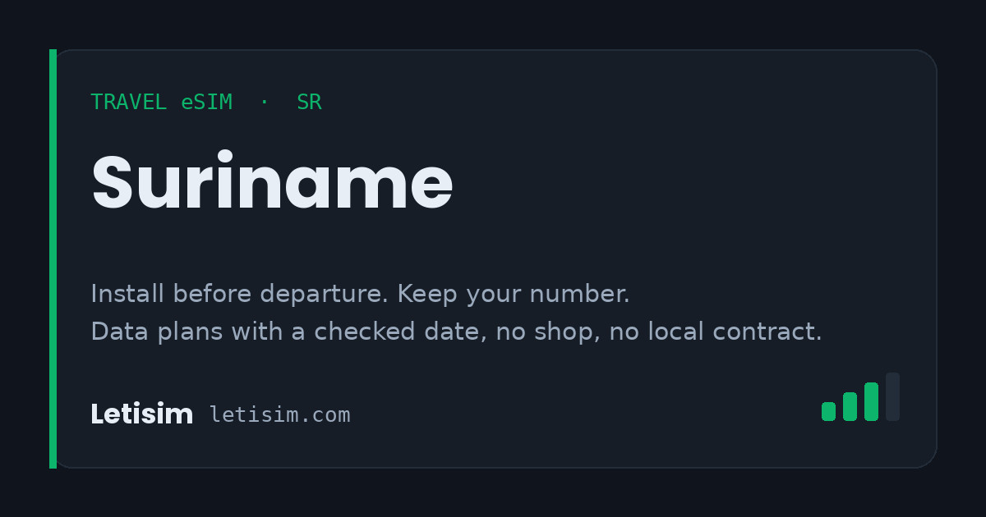The image size is (986, 517).
Task: Click the tallest green signal bar
Action: pos(871,401)
